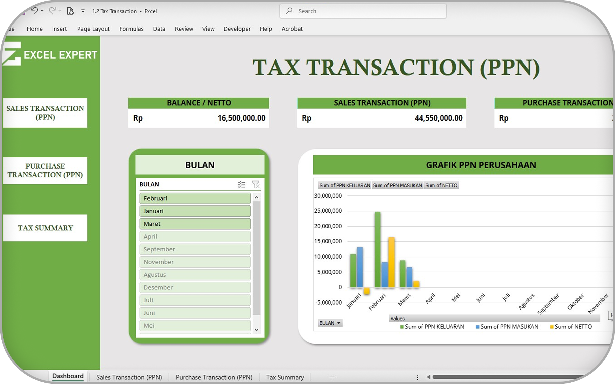This screenshot has width=615, height=384.
Task: Clear the BULAN slicer filter icon
Action: (x=256, y=184)
